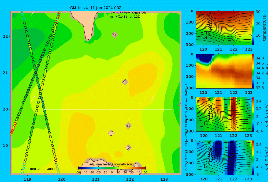Click latitude label 22 on main map
This screenshot has height=182, width=268.
click(x=5, y=37)
